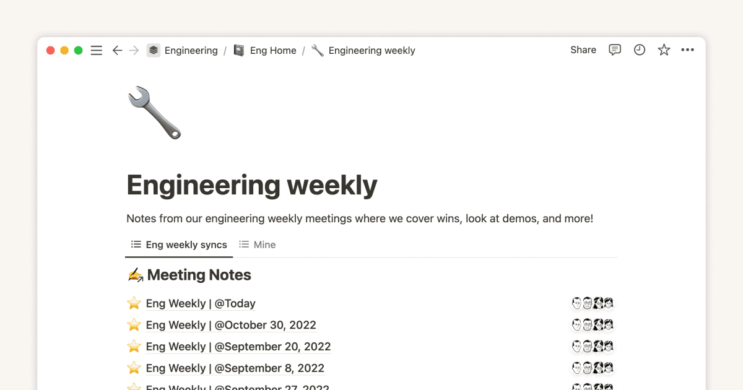Open the sidebar with the hamburger icon
Screen dimensions: 743x390
(x=97, y=50)
